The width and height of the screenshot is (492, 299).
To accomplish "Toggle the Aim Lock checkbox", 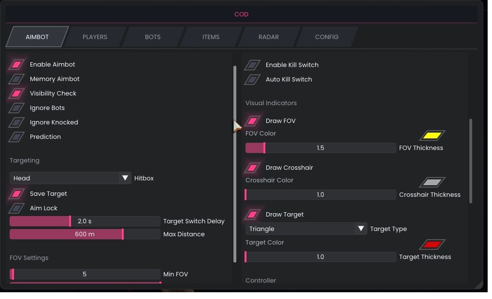I will click(17, 208).
